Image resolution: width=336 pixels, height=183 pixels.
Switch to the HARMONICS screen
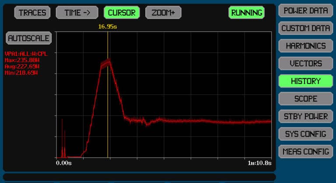coord(306,46)
